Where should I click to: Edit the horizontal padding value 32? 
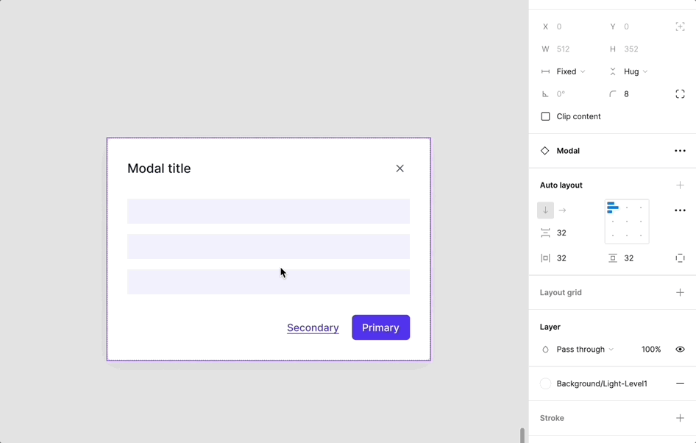[561, 258]
